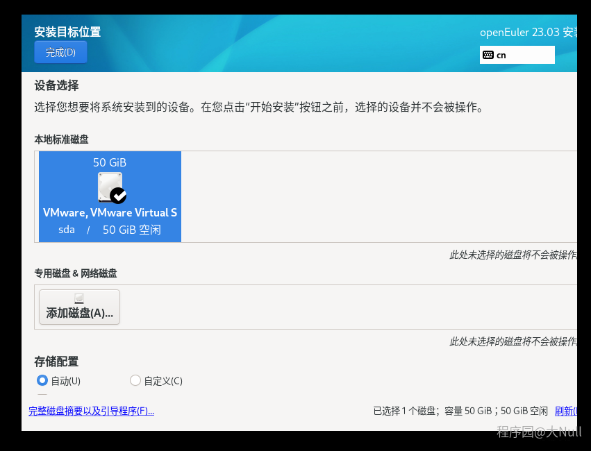Open the cn keyboard layout indicator
Image resolution: width=591 pixels, height=451 pixels.
517,55
